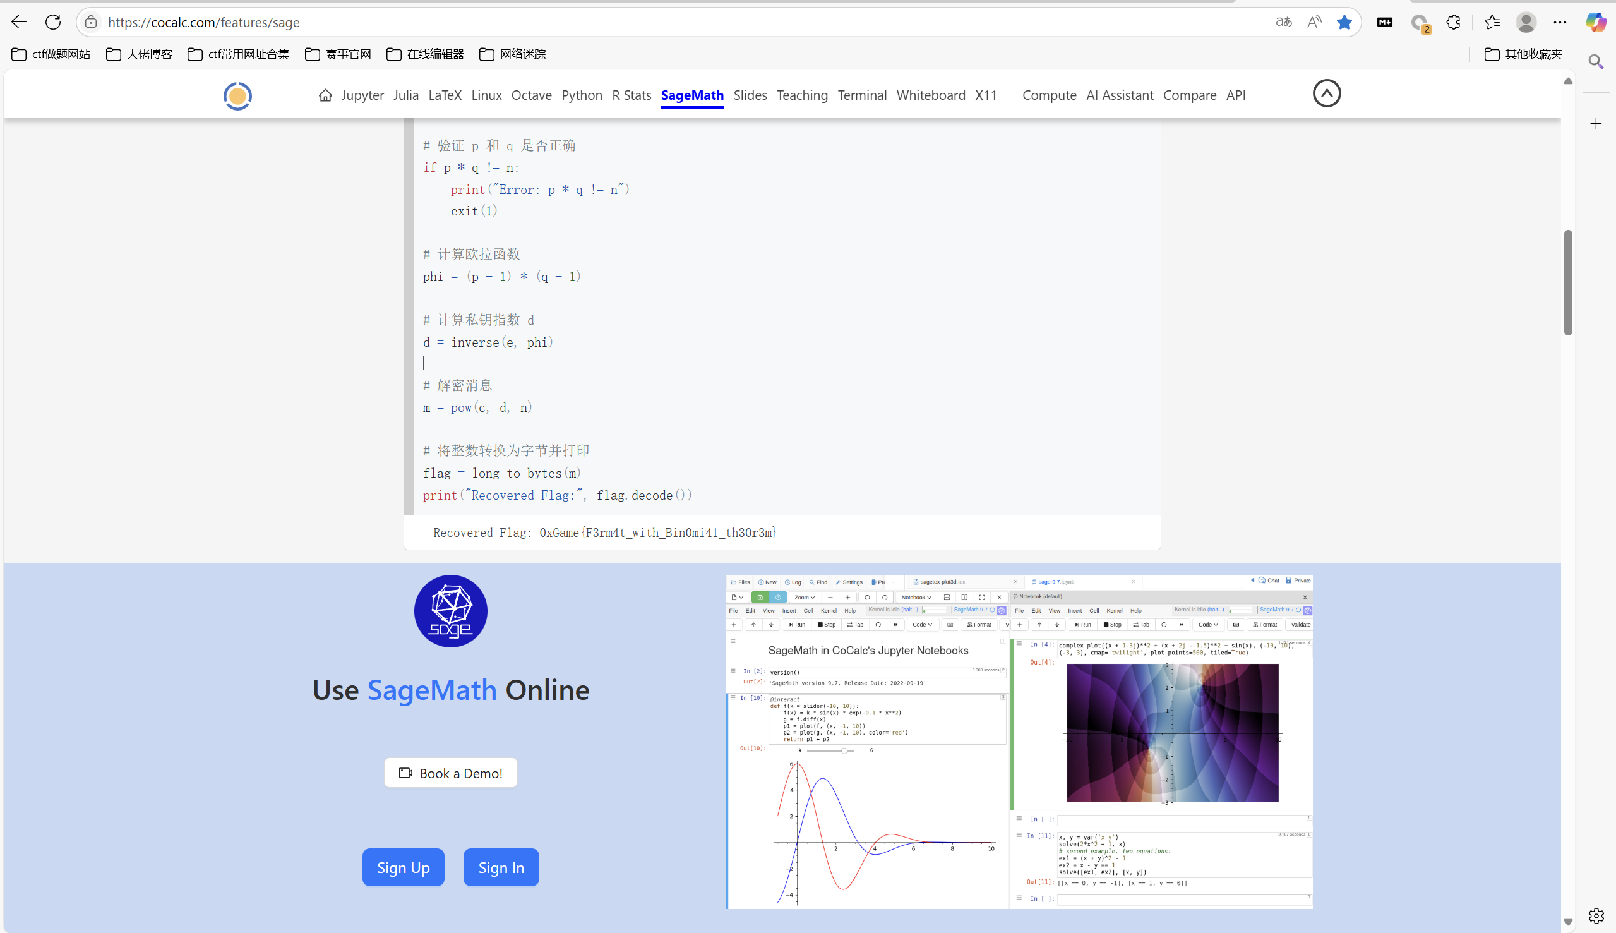Open the Julia features page
Image resolution: width=1616 pixels, height=933 pixels.
coord(406,95)
